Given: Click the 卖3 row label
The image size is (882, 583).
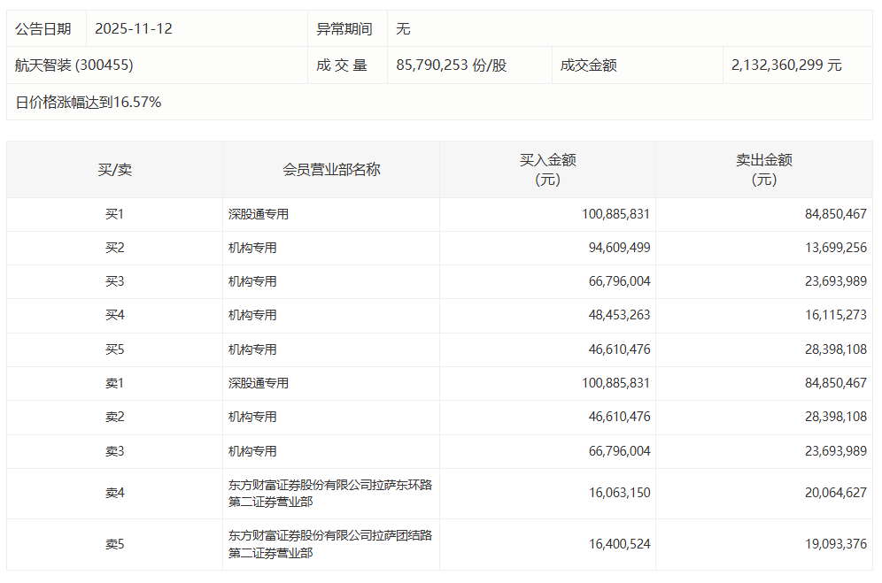Looking at the screenshot, I should (114, 451).
